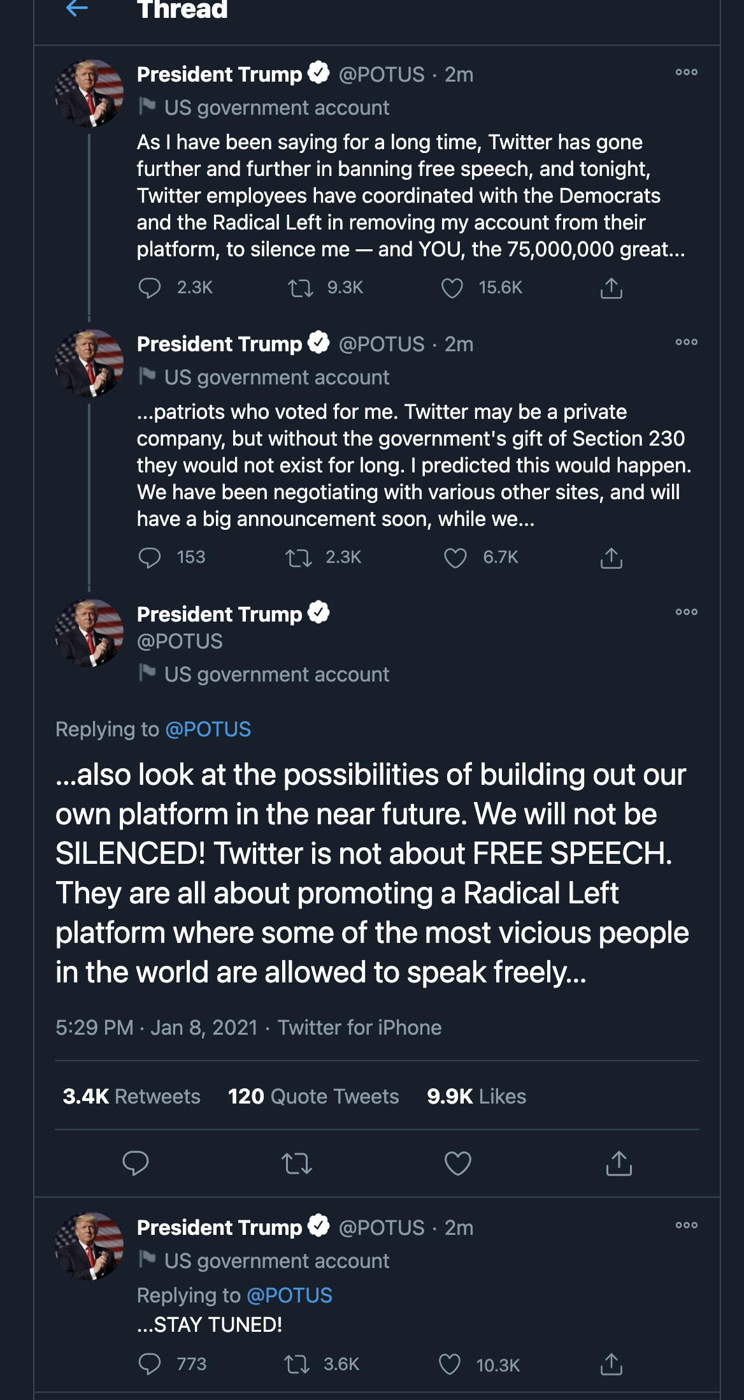Viewport: 744px width, 1400px height.
Task: View the 120 Quote Tweets
Action: [x=313, y=1097]
